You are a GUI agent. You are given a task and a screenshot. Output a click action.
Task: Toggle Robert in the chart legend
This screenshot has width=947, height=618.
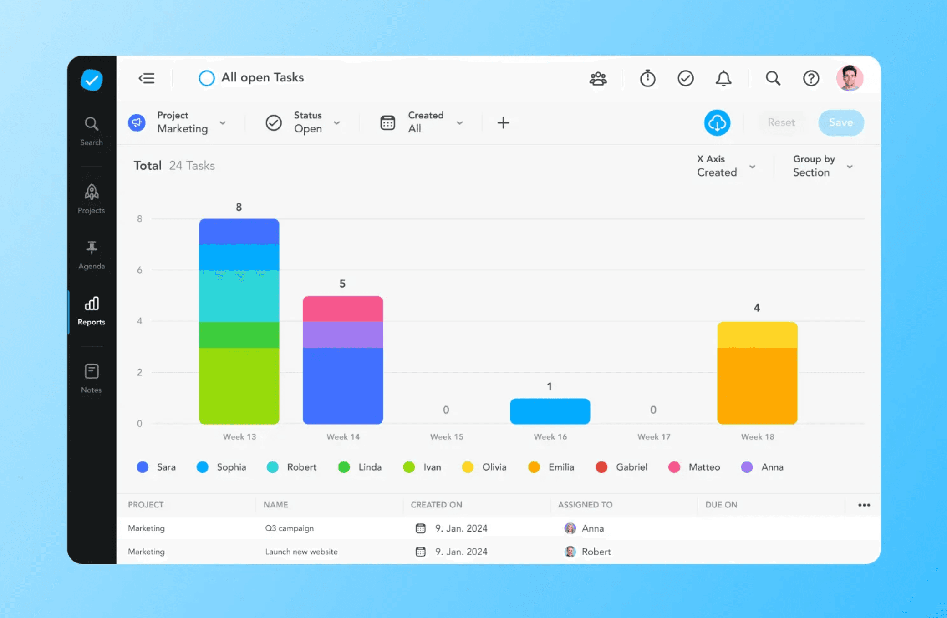[291, 467]
